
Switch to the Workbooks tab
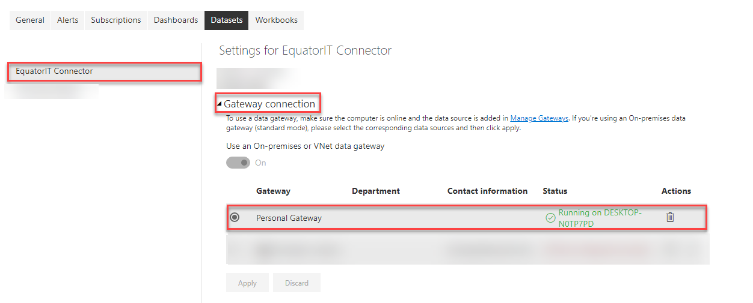[276, 20]
